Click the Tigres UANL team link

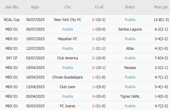click(x=130, y=96)
